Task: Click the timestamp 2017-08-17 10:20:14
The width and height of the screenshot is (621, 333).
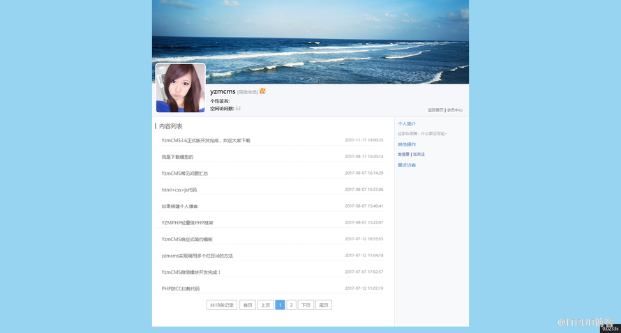Action: pyautogui.click(x=364, y=157)
